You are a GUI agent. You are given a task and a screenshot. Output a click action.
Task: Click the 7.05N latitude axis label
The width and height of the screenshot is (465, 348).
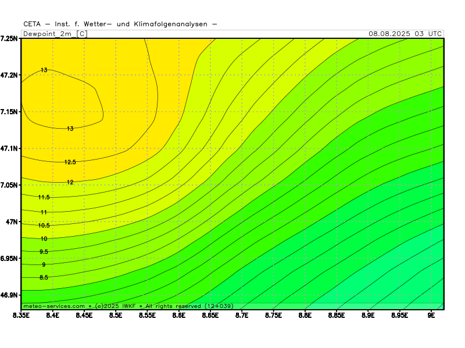coord(9,185)
